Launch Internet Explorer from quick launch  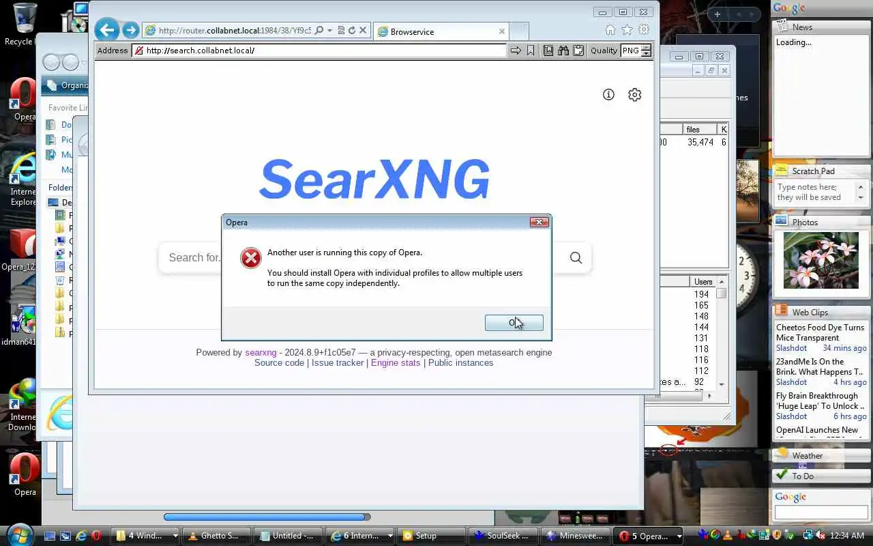pyautogui.click(x=80, y=536)
